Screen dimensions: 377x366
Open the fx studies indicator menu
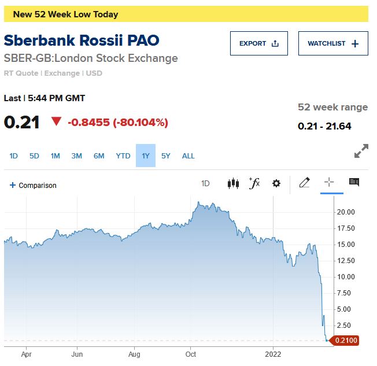pos(254,183)
